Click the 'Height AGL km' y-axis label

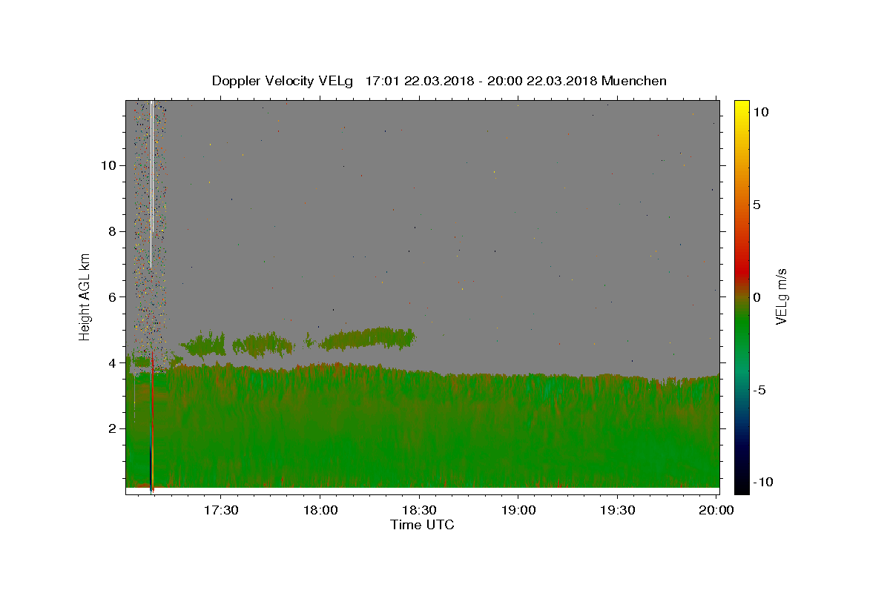coord(85,297)
